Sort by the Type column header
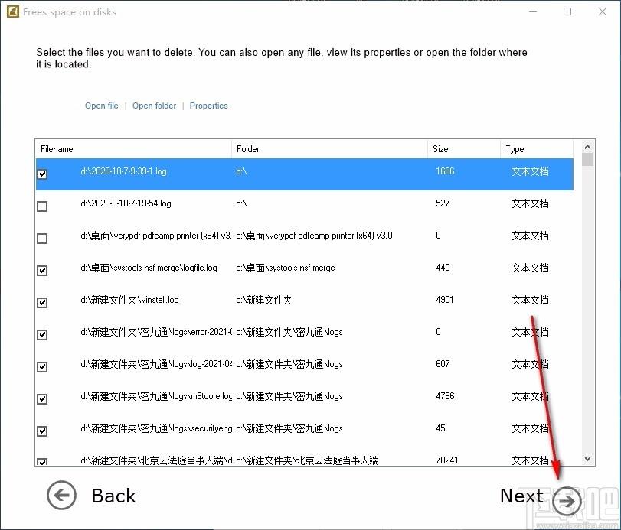Image resolution: width=621 pixels, height=530 pixels. tap(537, 149)
